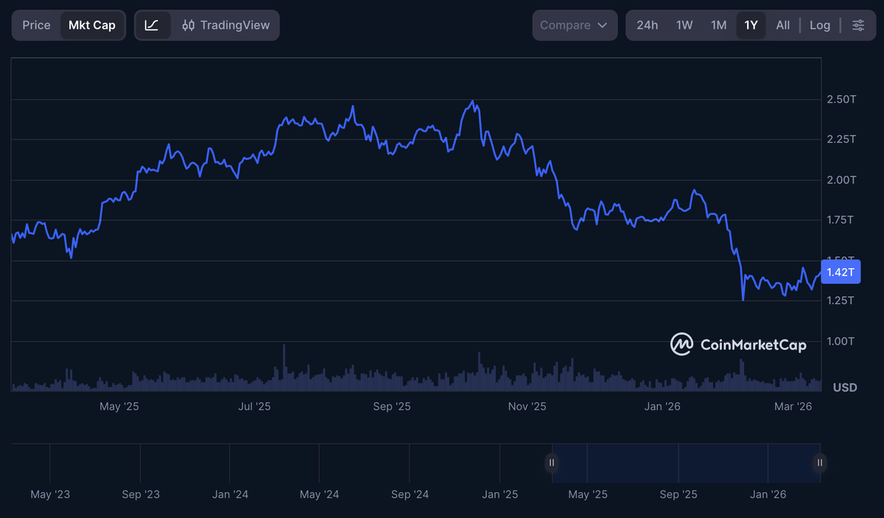Select the 24h time range
This screenshot has width=884, height=518.
click(647, 25)
